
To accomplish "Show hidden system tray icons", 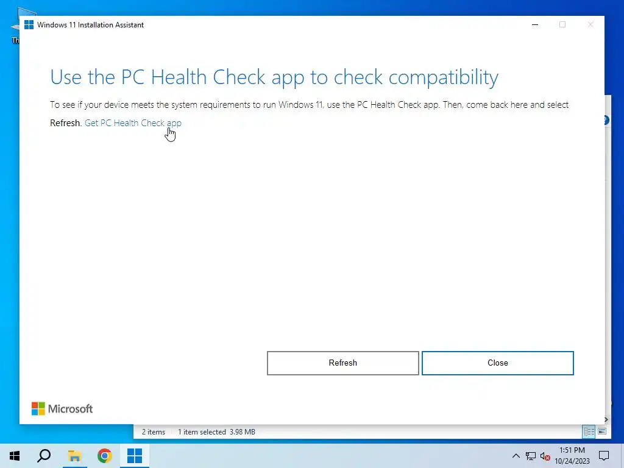I will click(x=516, y=456).
